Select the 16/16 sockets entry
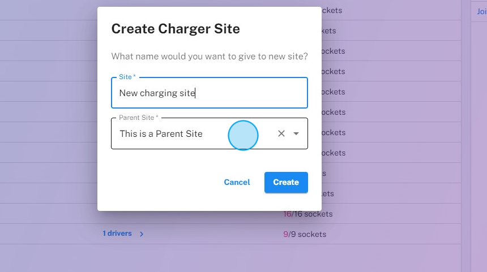487x272 pixels. [308, 214]
